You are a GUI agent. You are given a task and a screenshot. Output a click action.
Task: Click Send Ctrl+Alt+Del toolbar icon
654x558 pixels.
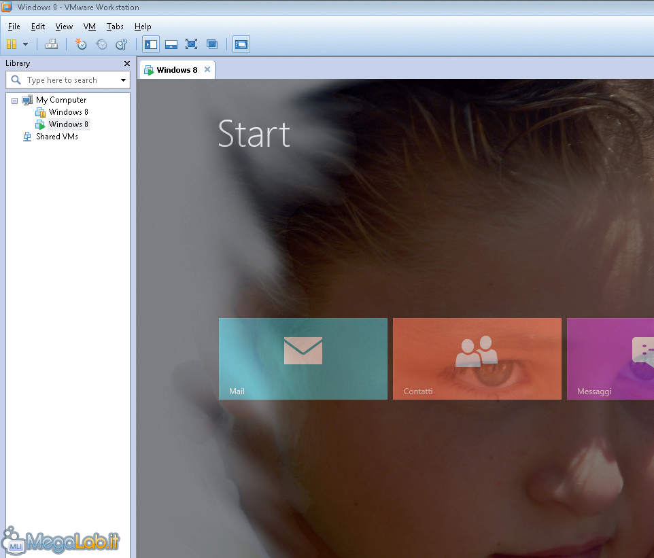[52, 44]
